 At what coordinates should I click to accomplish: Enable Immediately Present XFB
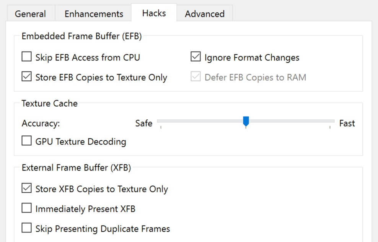pyautogui.click(x=26, y=208)
